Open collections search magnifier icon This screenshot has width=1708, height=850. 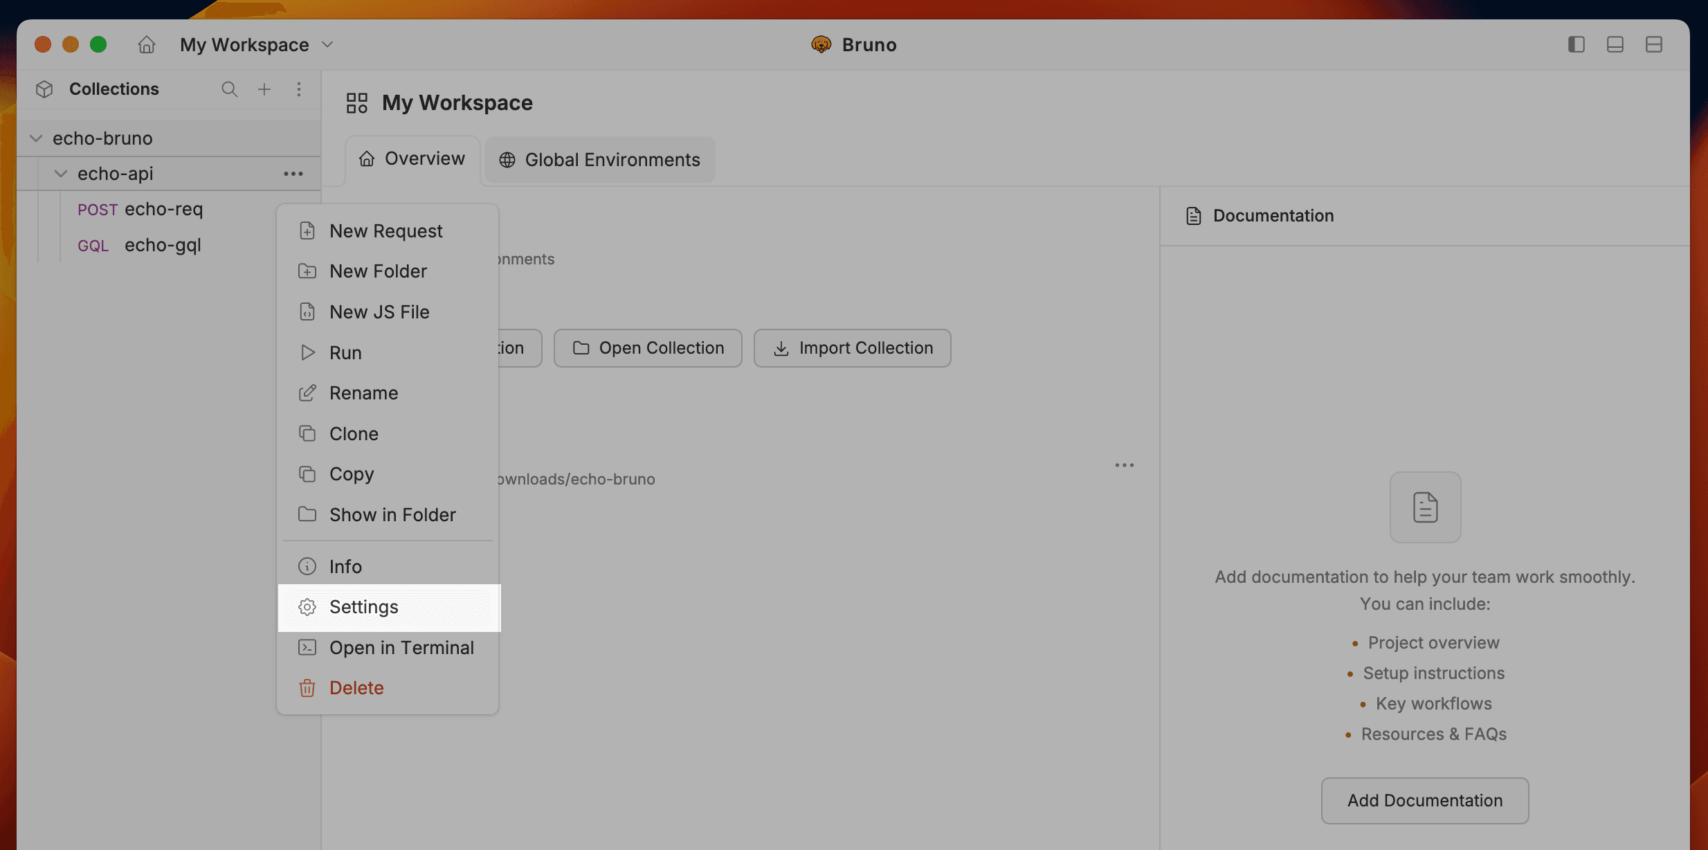click(229, 89)
